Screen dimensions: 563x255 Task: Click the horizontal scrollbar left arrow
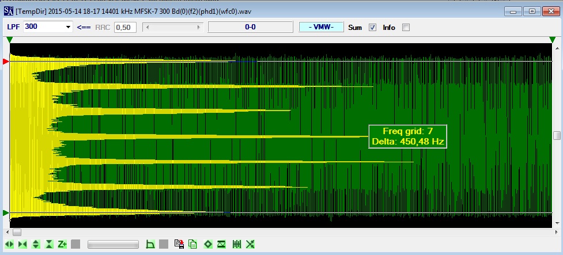tap(6, 233)
